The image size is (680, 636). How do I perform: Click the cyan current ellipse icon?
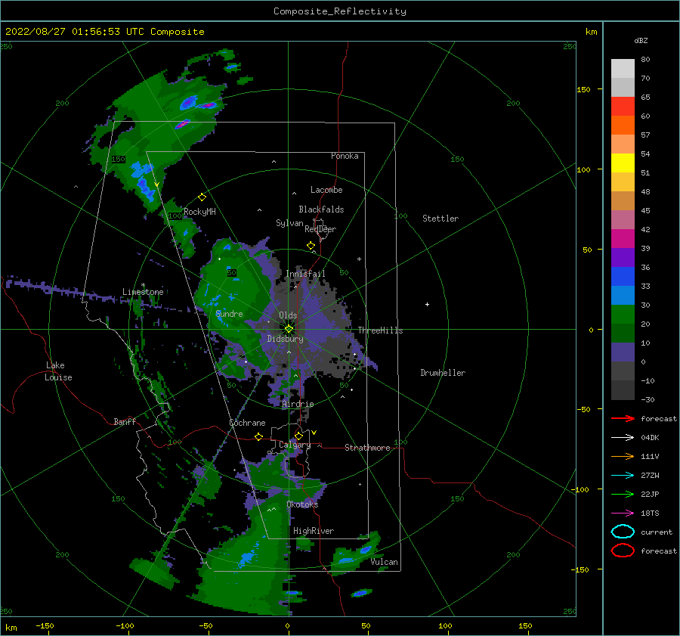tap(623, 532)
